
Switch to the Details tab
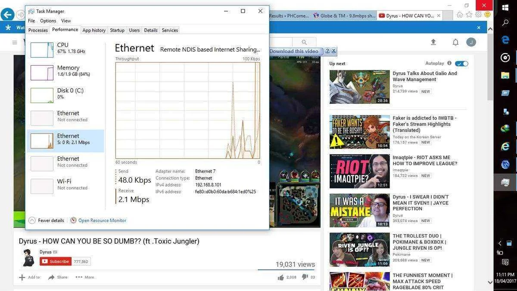click(x=151, y=30)
